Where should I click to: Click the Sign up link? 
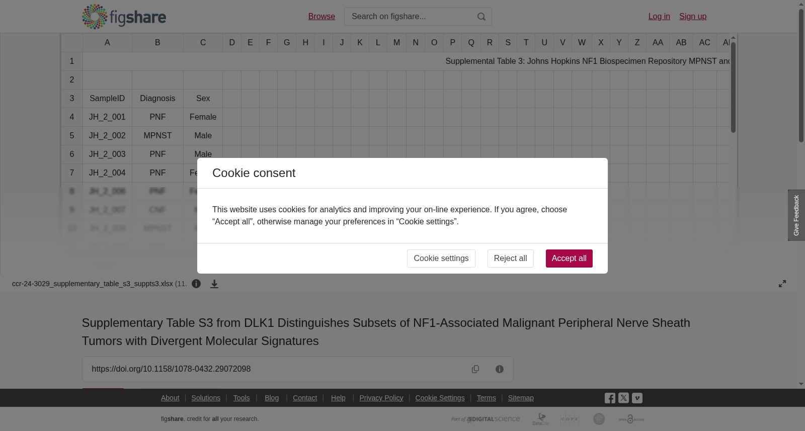tap(693, 17)
